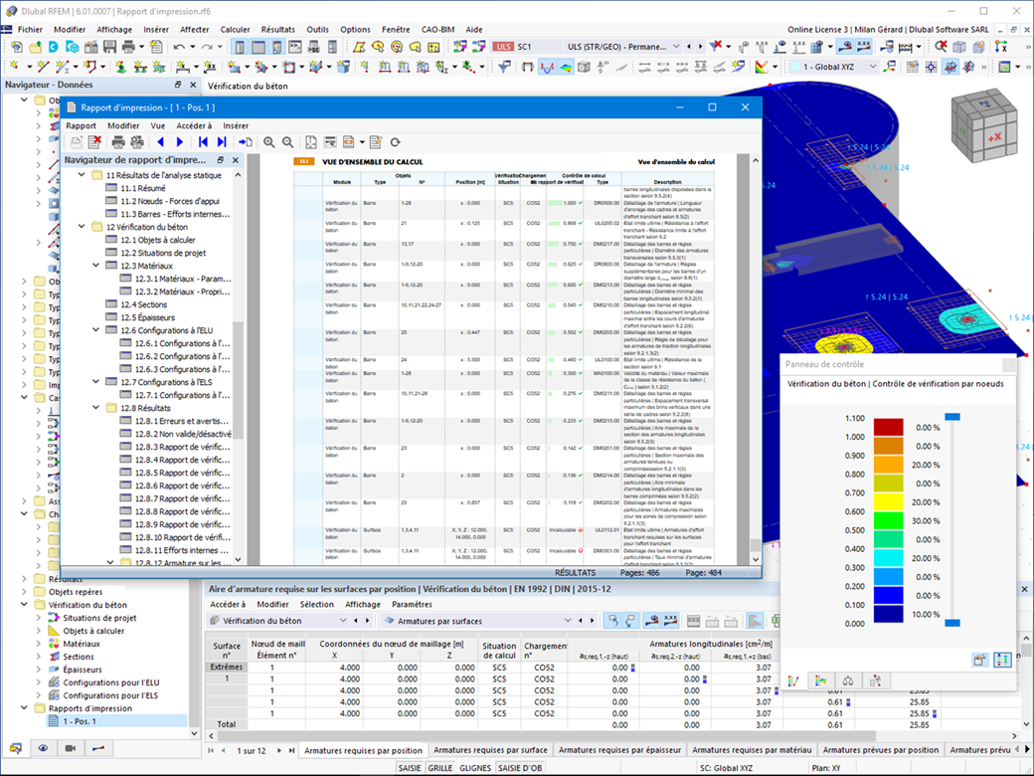Toggle GLIGNES status bar button
This screenshot has height=776, width=1034.
point(475,768)
